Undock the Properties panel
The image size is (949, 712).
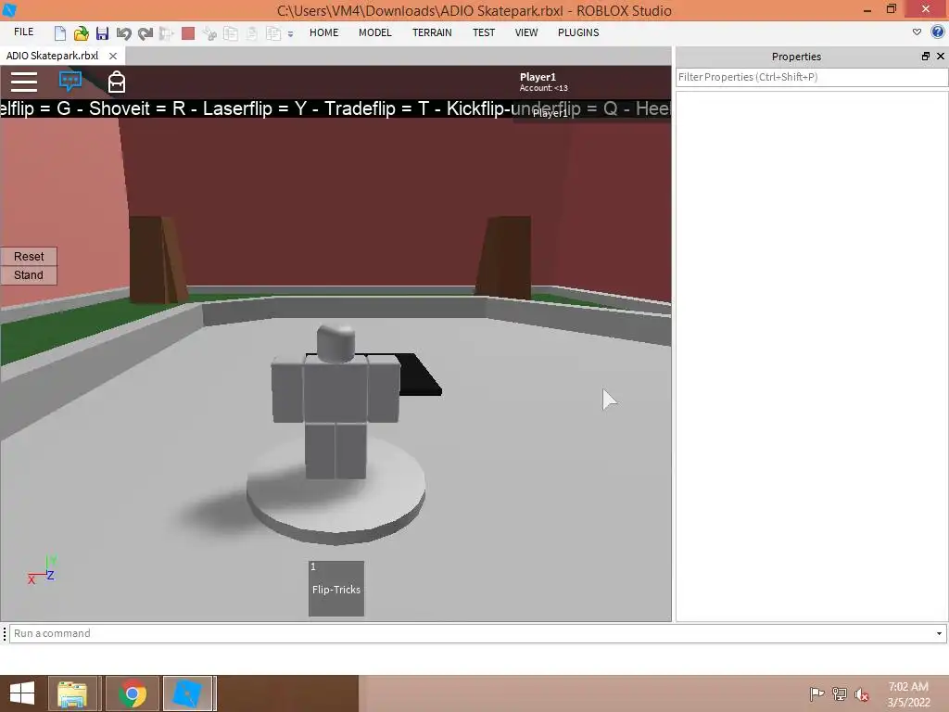click(926, 57)
